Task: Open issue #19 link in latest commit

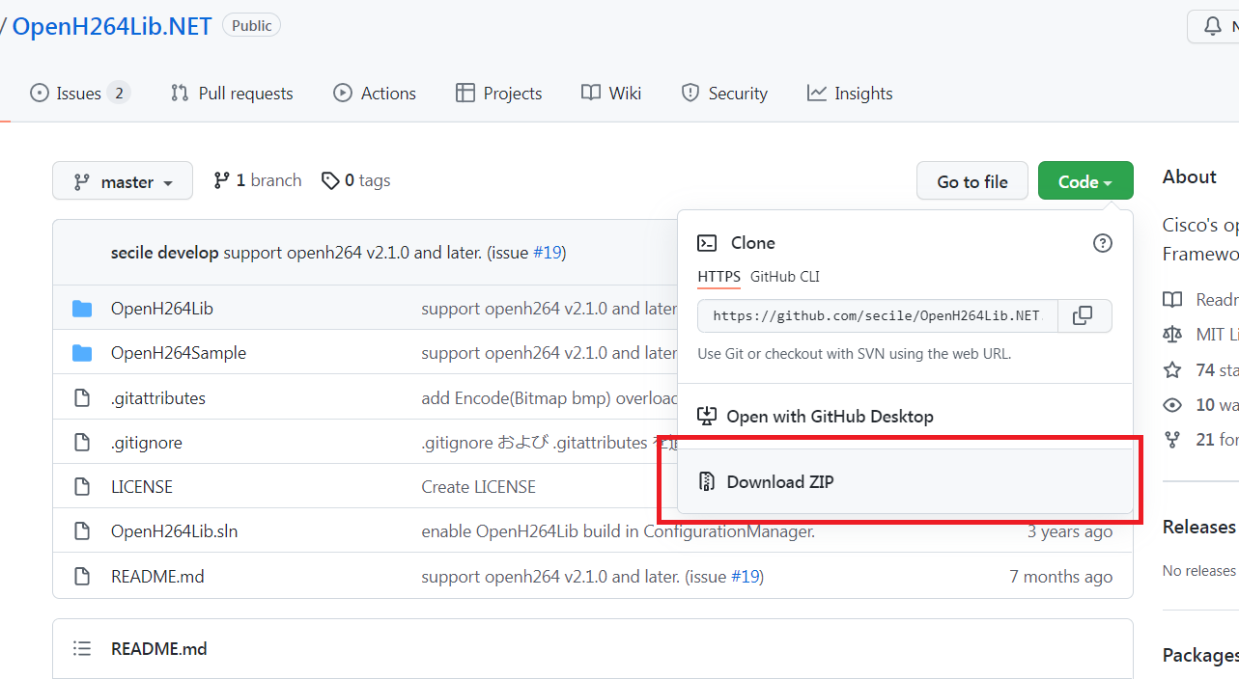Action: pos(547,253)
